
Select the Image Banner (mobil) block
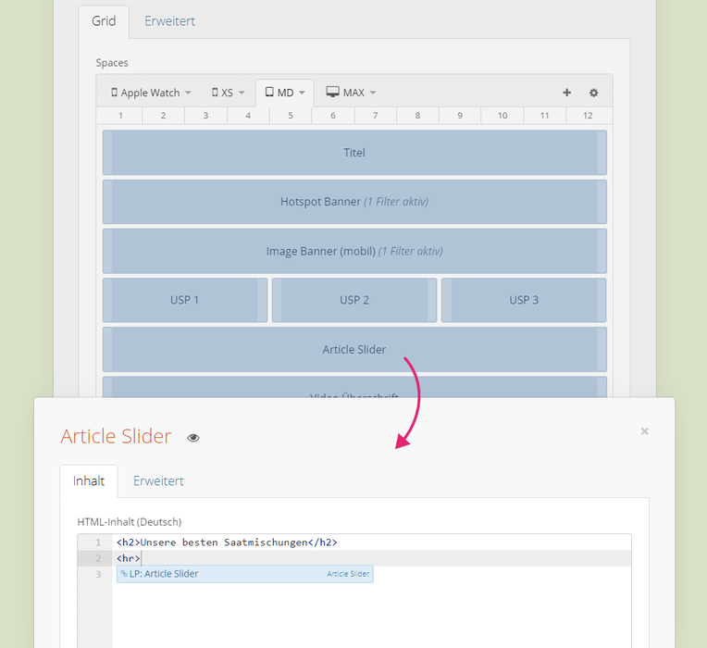tap(354, 251)
